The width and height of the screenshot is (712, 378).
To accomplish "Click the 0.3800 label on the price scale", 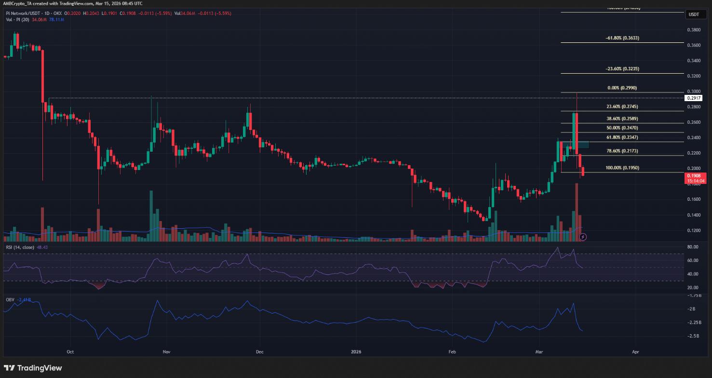I will coord(693,30).
